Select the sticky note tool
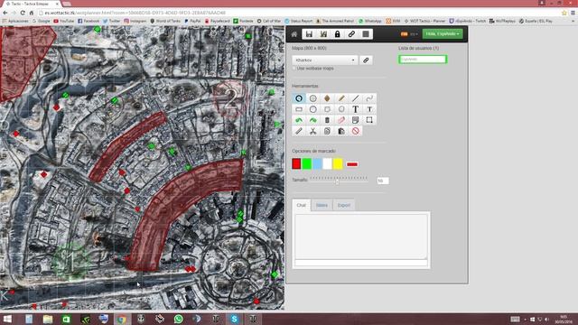Image resolution: width=578 pixels, height=325 pixels. pos(355,120)
